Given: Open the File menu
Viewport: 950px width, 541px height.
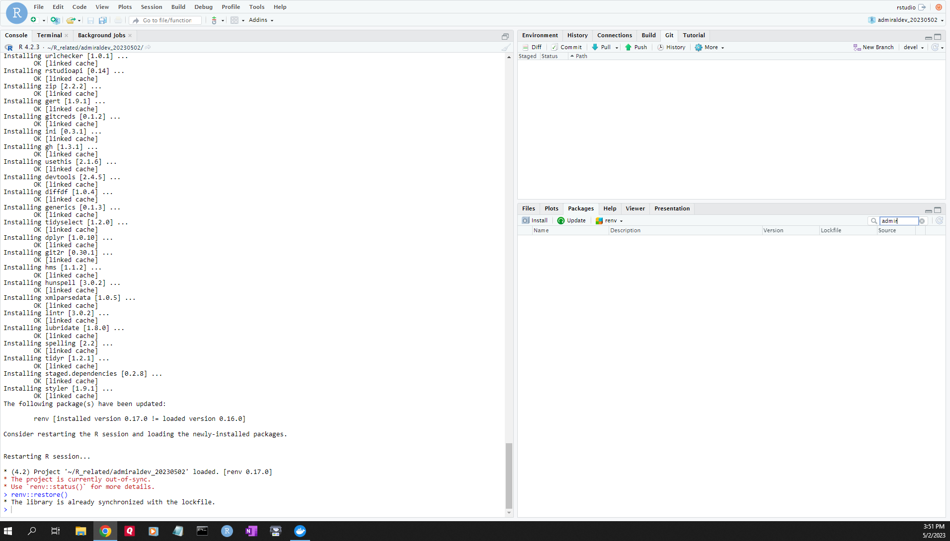Looking at the screenshot, I should point(38,7).
